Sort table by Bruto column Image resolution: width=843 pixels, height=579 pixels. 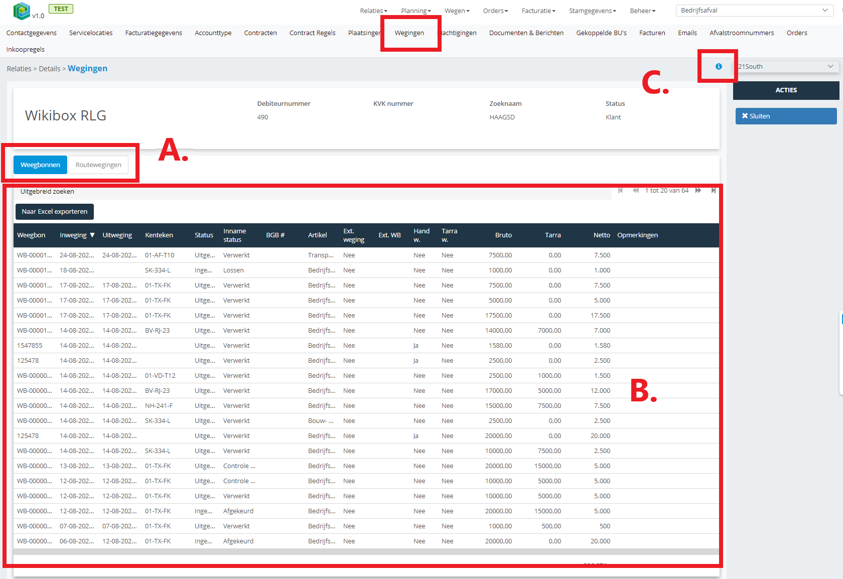tap(503, 235)
